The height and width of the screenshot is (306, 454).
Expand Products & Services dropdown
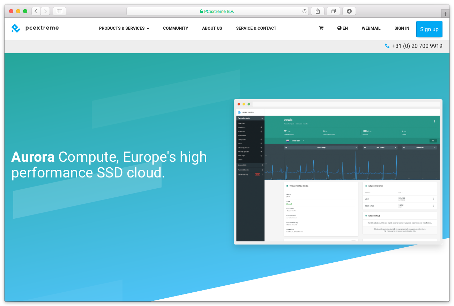pyautogui.click(x=124, y=28)
